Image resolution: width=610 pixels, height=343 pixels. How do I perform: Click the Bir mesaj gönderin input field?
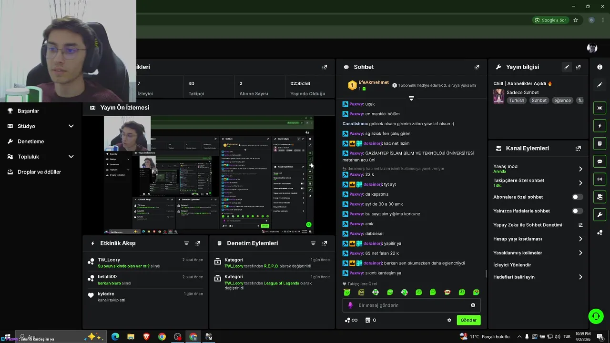pos(411,305)
